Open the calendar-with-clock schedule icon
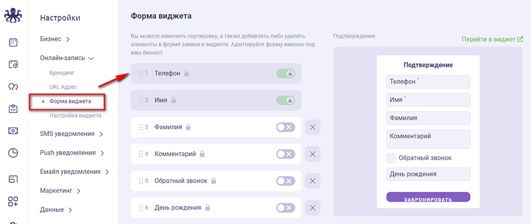531x224 pixels. coord(13,65)
